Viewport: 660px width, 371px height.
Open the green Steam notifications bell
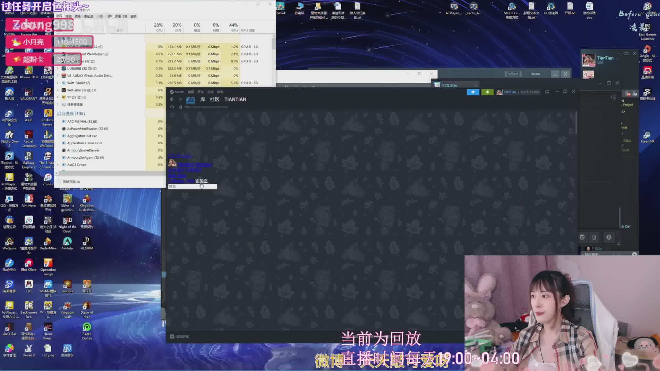click(487, 92)
